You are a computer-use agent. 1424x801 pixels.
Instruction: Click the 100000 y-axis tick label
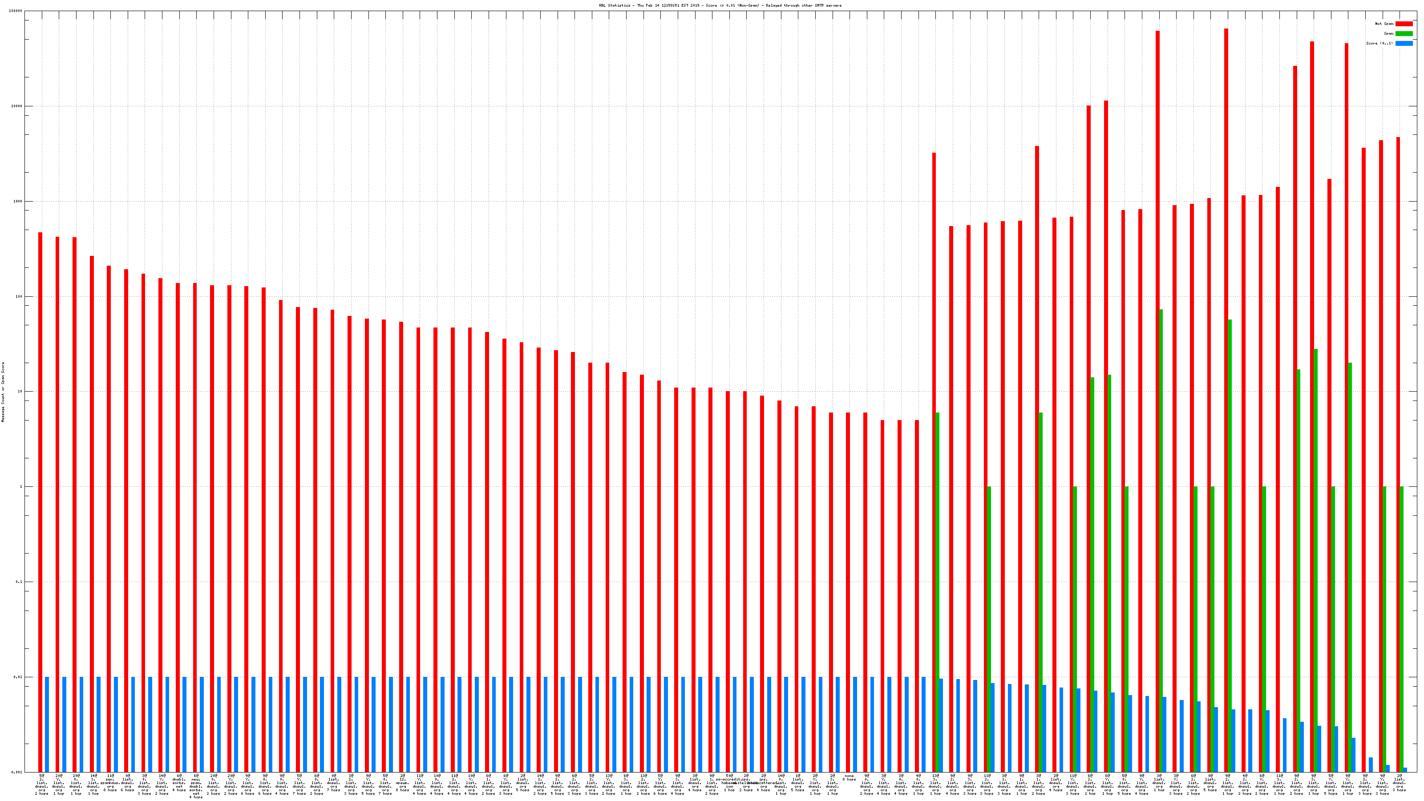16,11
